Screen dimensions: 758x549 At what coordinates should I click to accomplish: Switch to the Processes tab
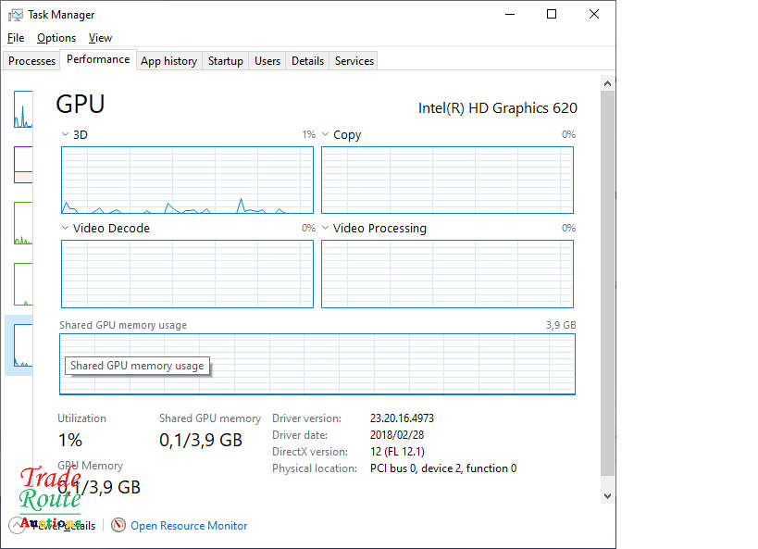32,61
